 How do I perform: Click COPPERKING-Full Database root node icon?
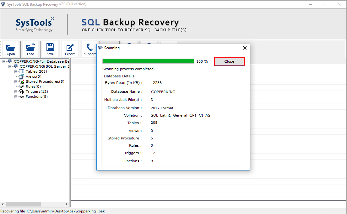pos(10,61)
